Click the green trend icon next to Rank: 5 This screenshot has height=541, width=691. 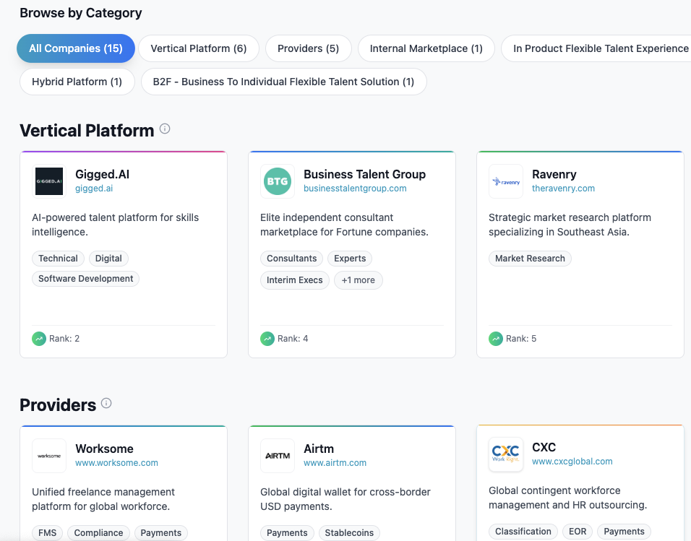coord(495,339)
